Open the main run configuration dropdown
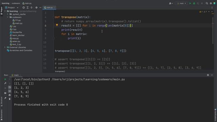This screenshot has height=122, width=217. pyautogui.click(x=181, y=3)
